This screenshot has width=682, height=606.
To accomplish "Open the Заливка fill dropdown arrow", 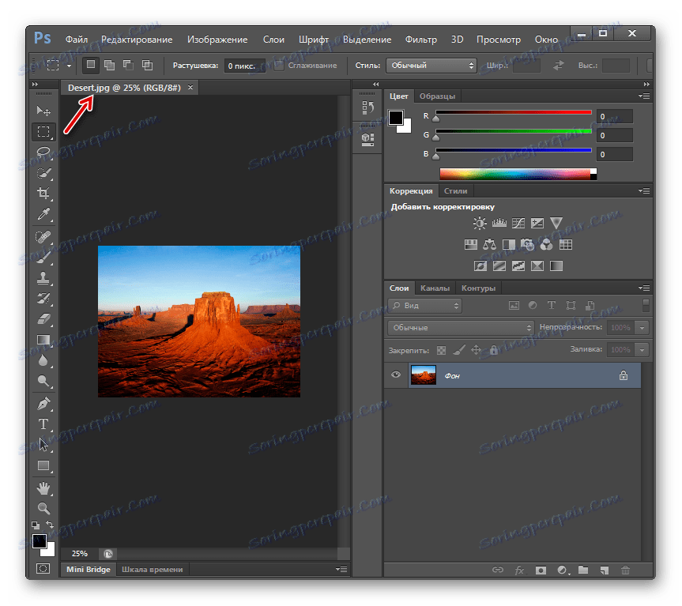I will coord(642,350).
